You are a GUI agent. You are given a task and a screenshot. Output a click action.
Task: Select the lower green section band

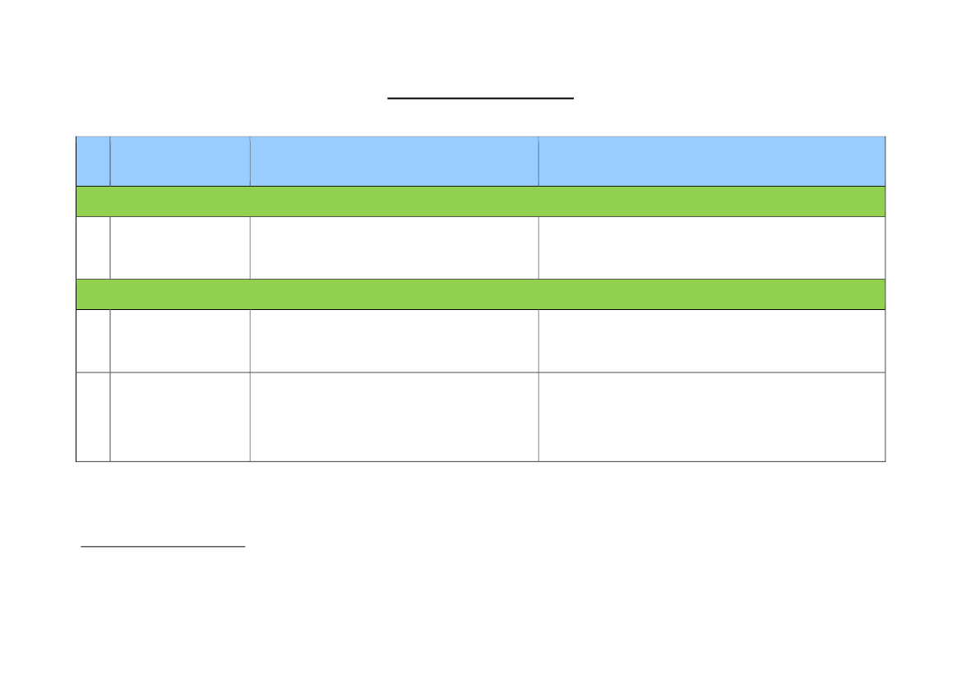480,294
